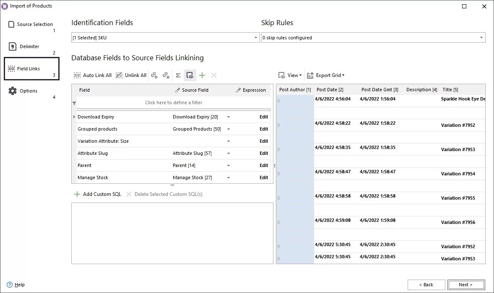494x293 pixels.
Task: Click the Auto Link All icon
Action: [77, 75]
